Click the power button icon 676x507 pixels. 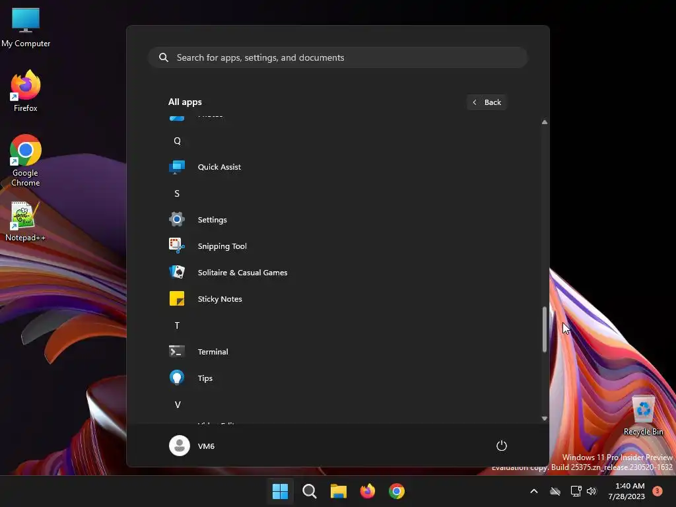tap(502, 446)
